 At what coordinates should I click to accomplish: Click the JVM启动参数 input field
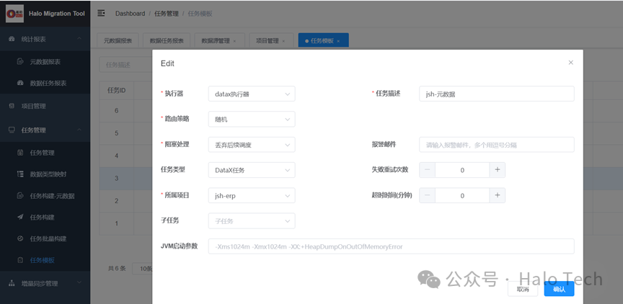pyautogui.click(x=392, y=246)
